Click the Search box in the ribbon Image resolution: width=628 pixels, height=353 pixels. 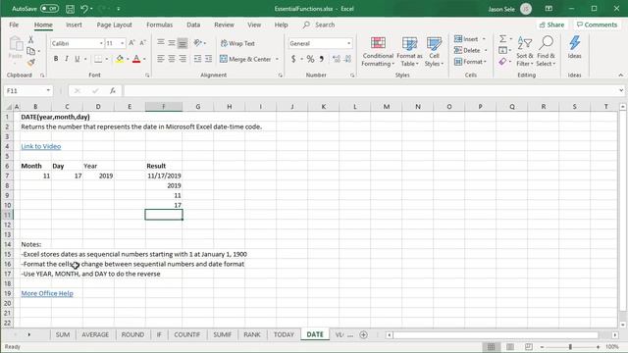pyautogui.click(x=319, y=25)
